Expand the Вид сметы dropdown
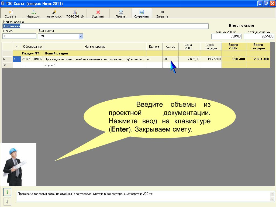 point(81,36)
